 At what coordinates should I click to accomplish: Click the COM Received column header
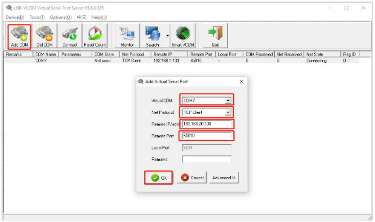[x=259, y=54]
